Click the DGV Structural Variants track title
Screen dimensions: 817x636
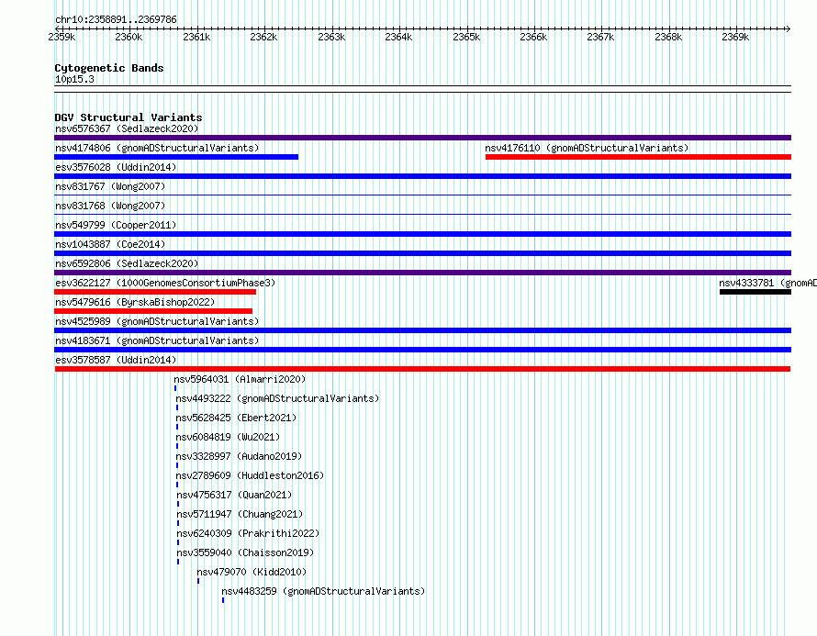pos(129,117)
